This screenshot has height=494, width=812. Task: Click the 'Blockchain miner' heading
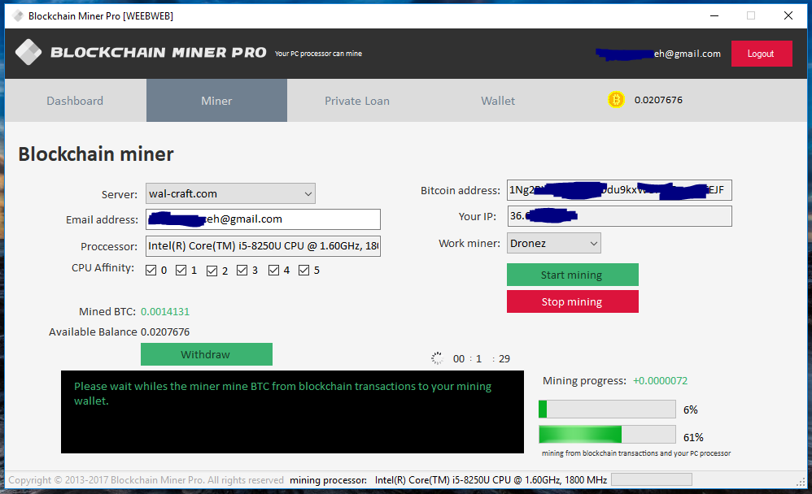pos(96,154)
